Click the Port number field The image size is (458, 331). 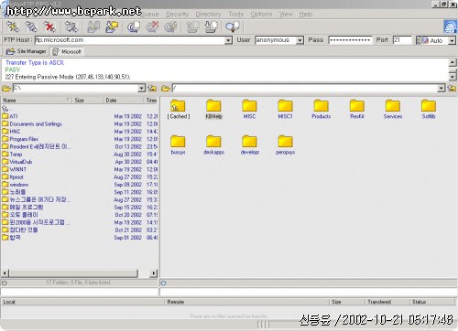click(402, 40)
